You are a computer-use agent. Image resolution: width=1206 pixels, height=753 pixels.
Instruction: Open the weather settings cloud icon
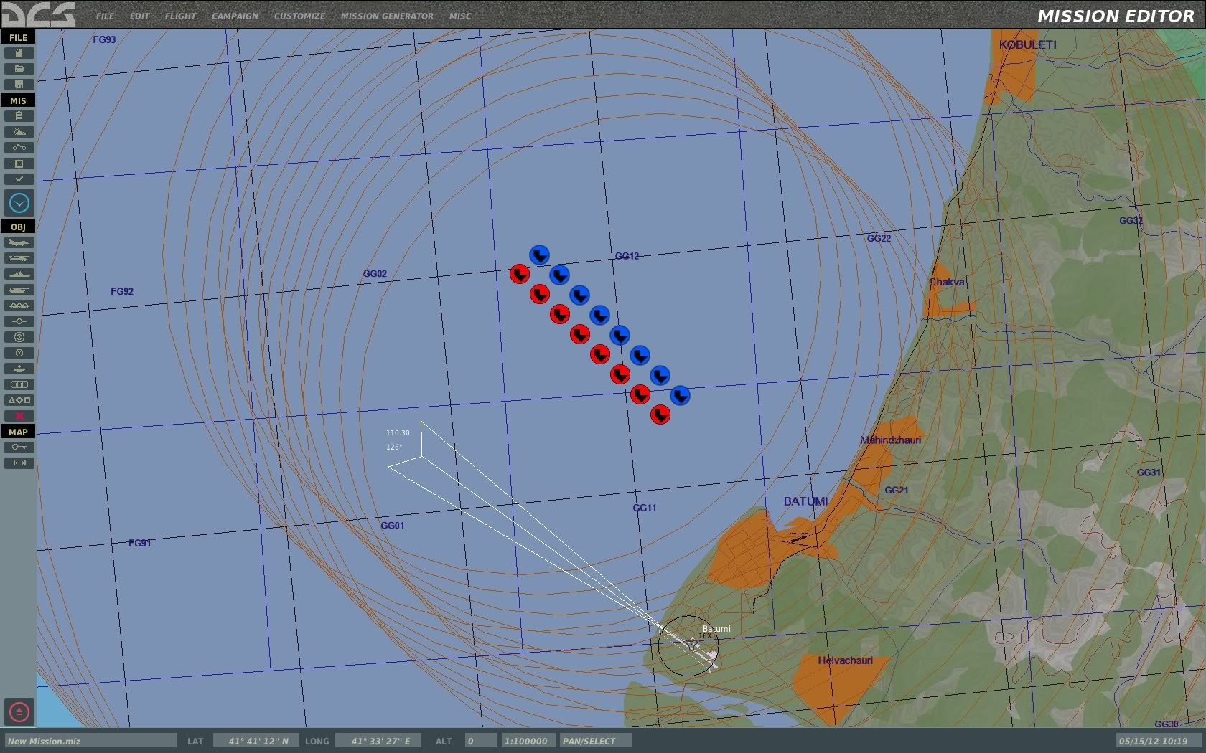pyautogui.click(x=19, y=132)
